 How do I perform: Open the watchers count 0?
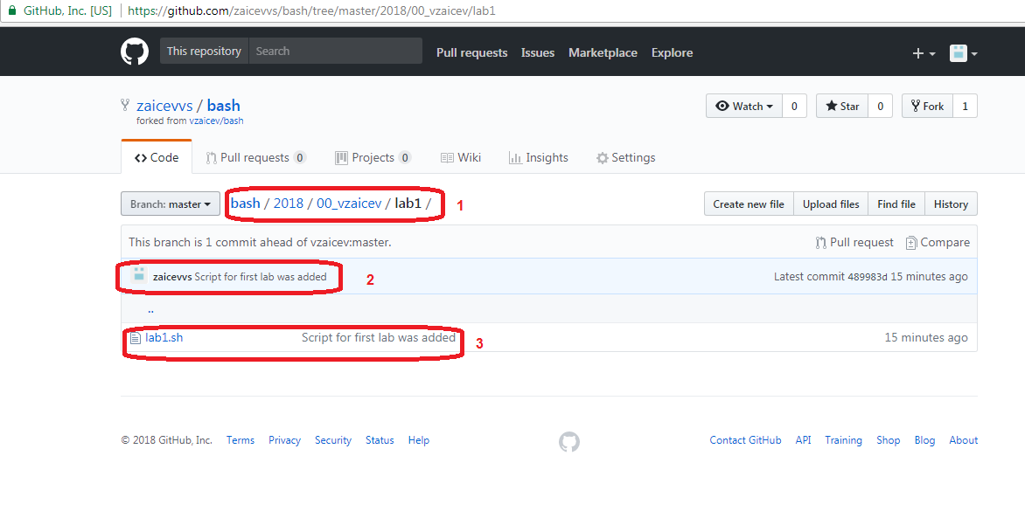pos(794,107)
